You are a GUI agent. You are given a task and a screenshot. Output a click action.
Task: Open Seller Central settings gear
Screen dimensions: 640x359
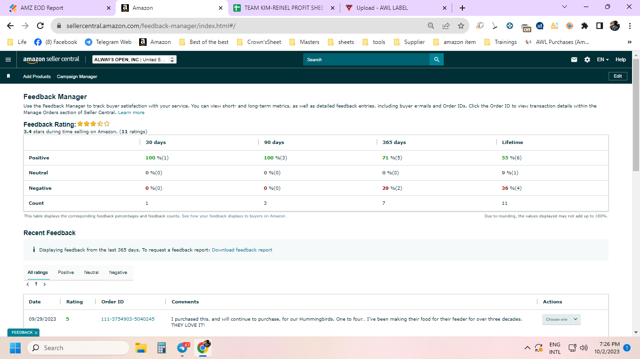[587, 59]
